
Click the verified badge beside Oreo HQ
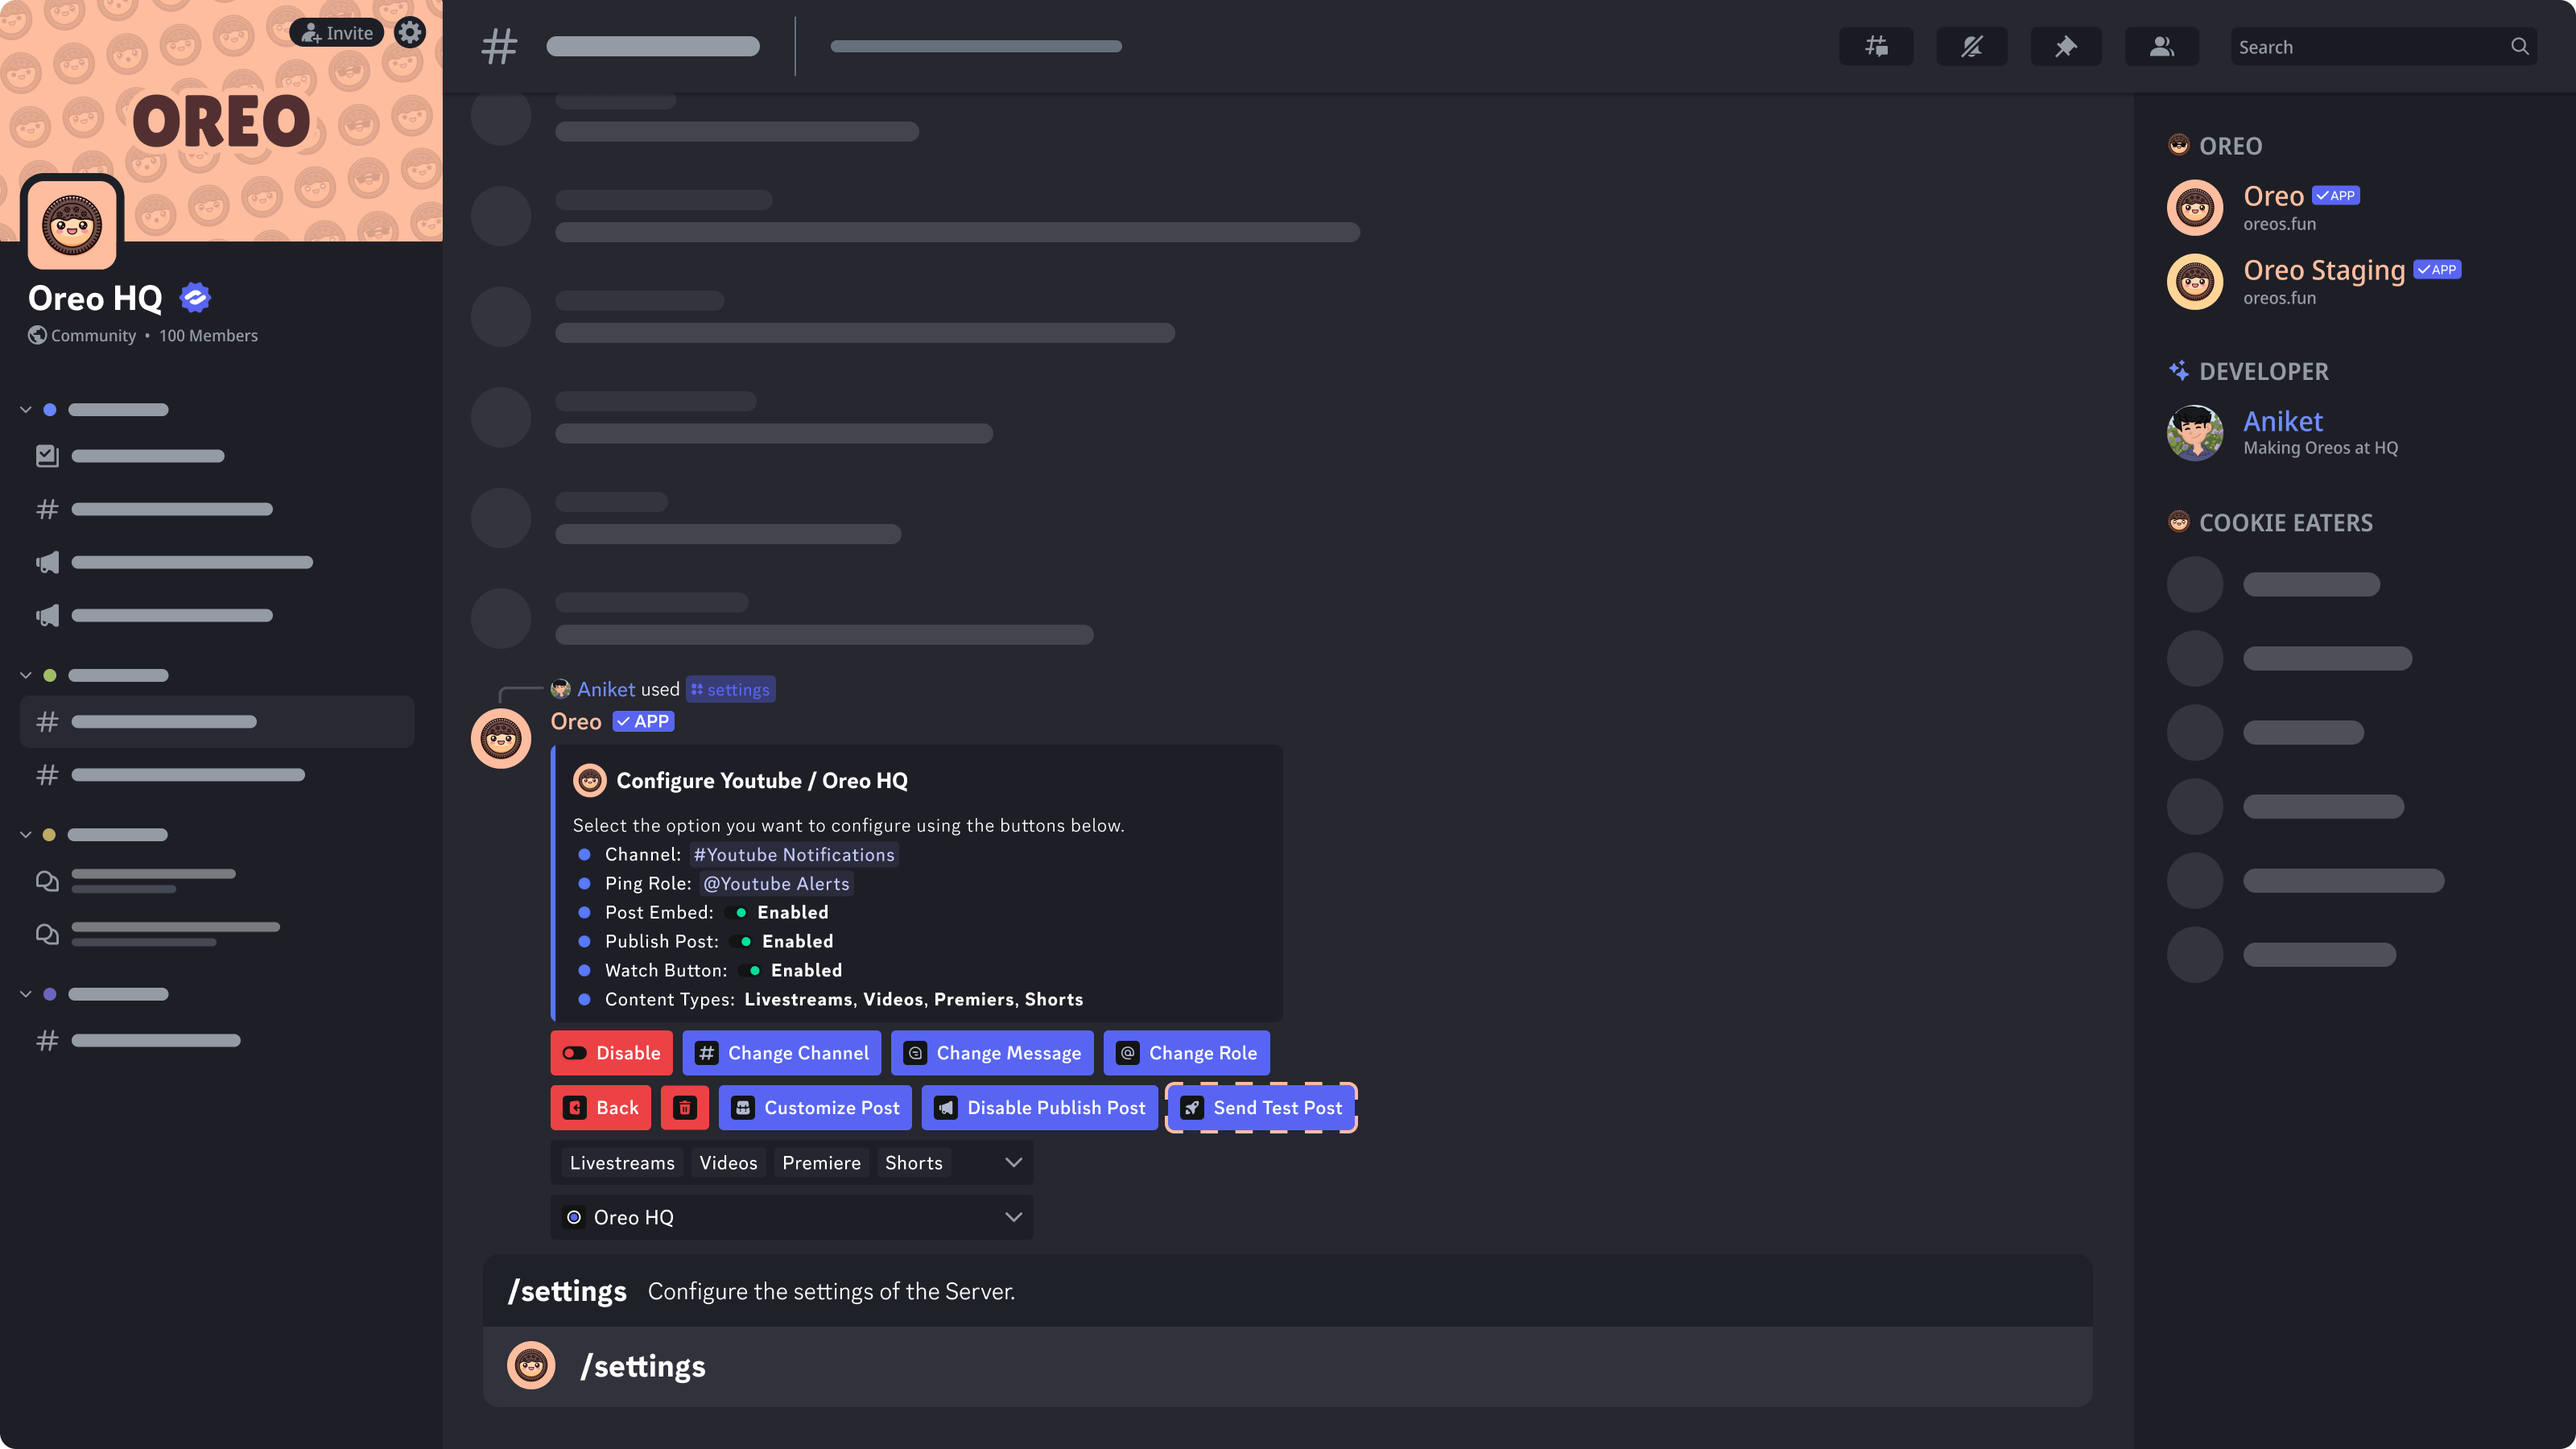195,297
